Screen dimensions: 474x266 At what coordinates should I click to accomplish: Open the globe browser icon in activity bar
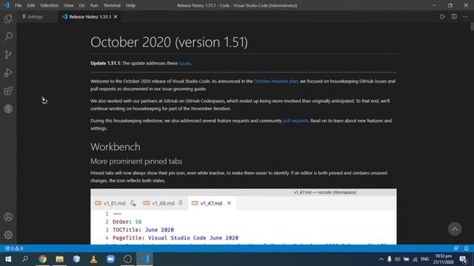coord(8,109)
